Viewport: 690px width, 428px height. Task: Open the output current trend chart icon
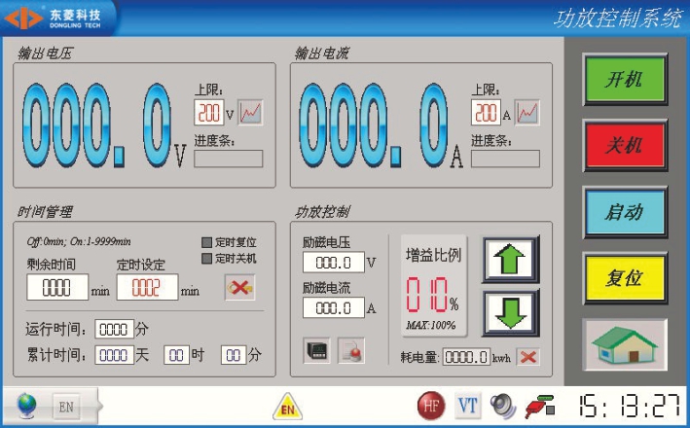pos(527,113)
